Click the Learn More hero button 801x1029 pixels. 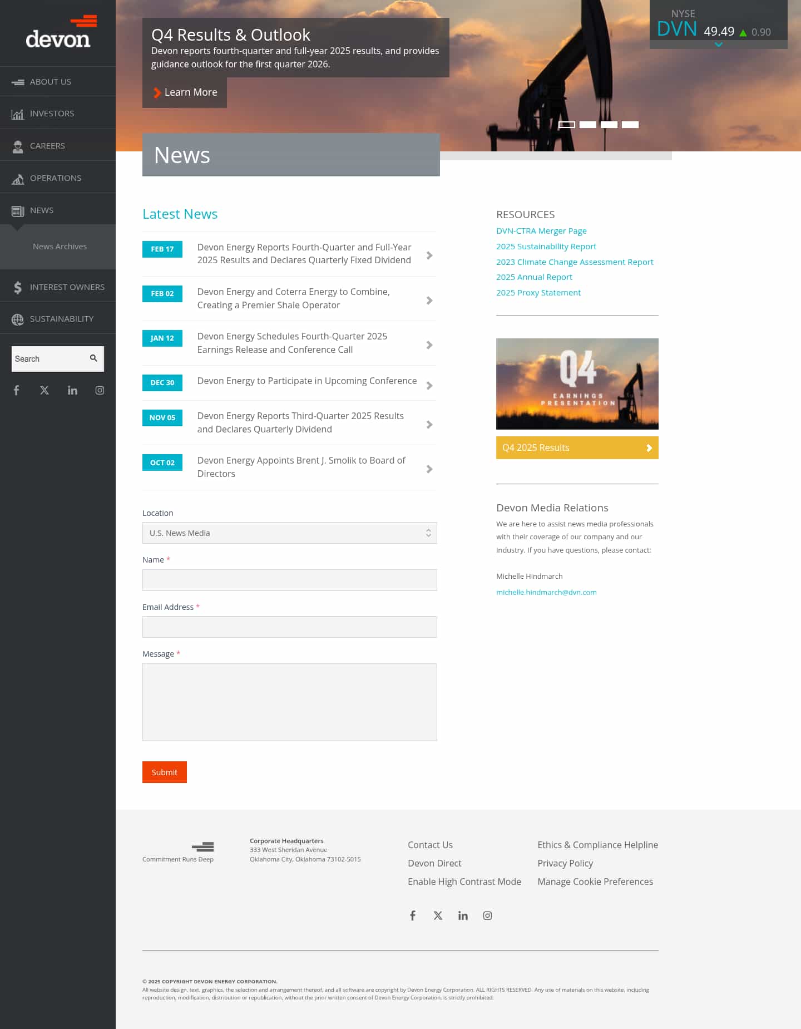[185, 92]
